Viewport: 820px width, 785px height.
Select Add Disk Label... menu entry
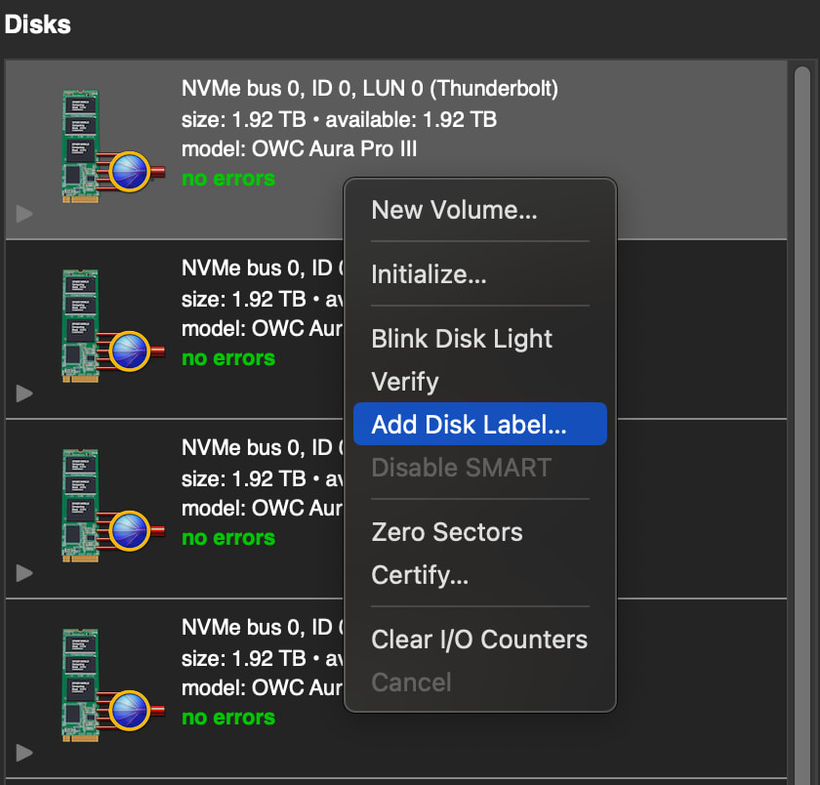[x=469, y=425]
